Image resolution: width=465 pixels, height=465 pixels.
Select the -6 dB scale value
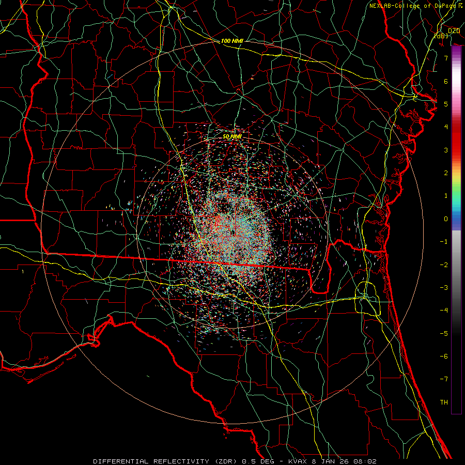444,357
